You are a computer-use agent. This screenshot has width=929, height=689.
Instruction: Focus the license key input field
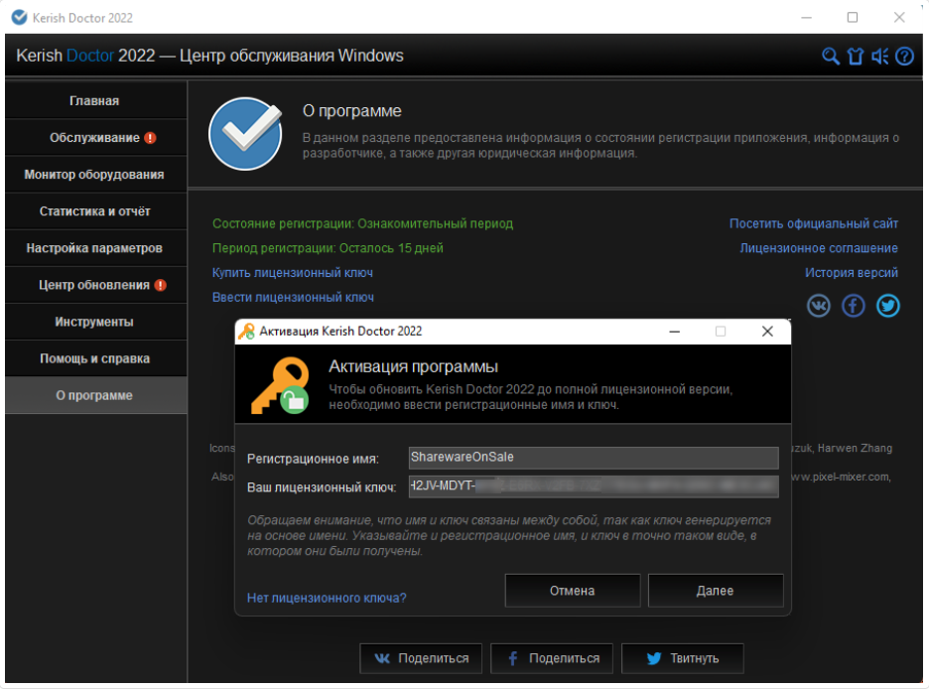pyautogui.click(x=593, y=486)
